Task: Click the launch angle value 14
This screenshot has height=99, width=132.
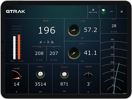Action: click(x=17, y=84)
